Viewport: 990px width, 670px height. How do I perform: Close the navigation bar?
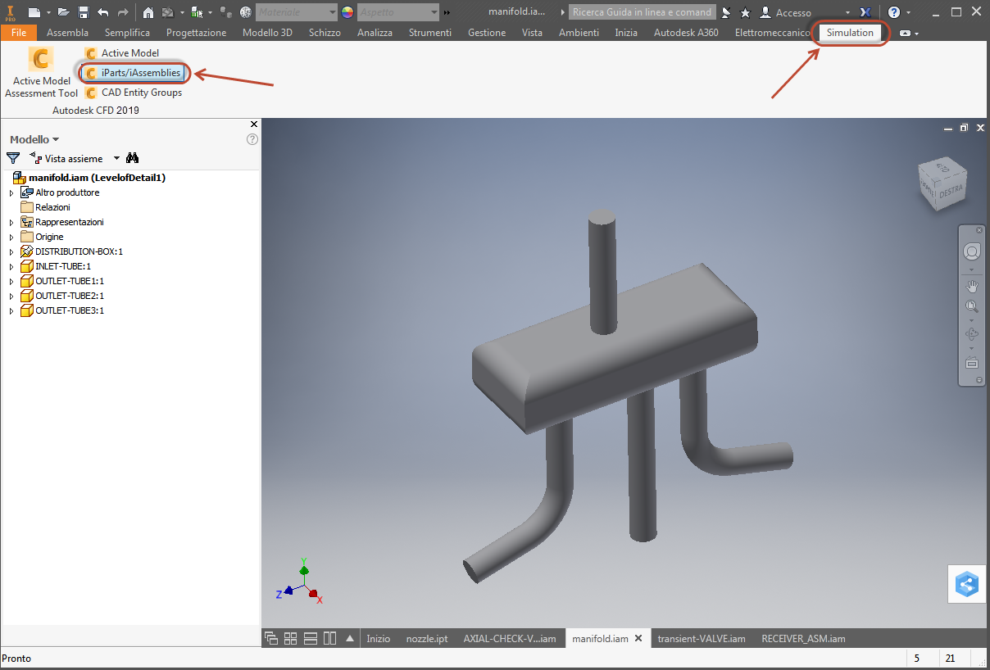point(979,230)
